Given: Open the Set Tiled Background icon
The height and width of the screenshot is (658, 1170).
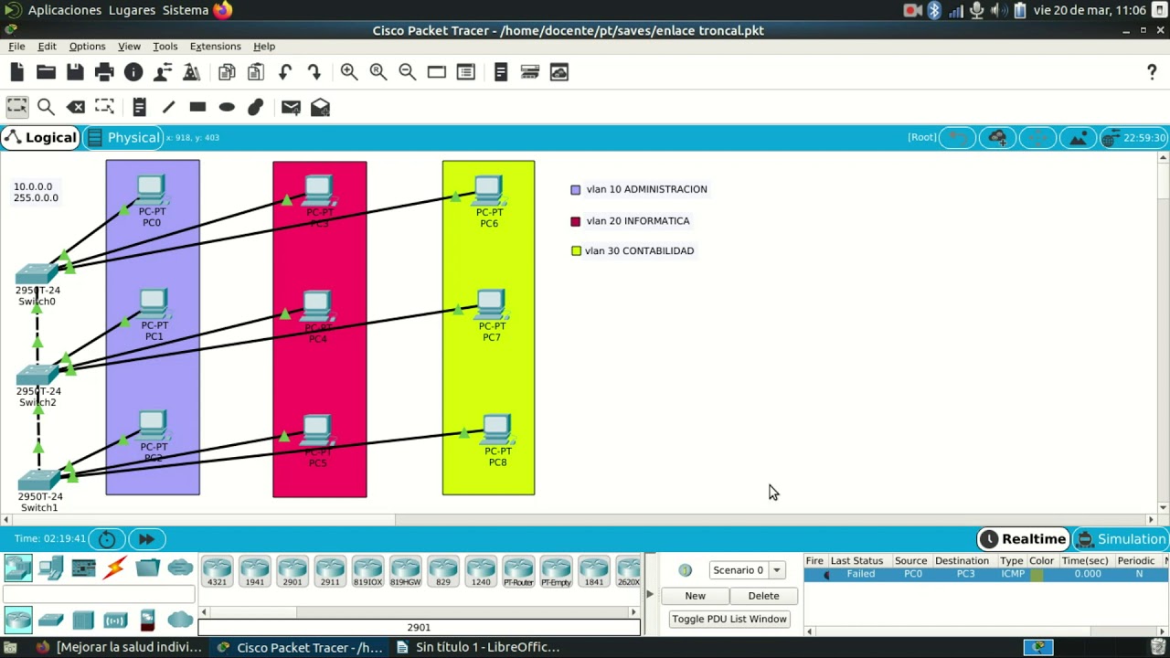Looking at the screenshot, I should (x=1079, y=138).
